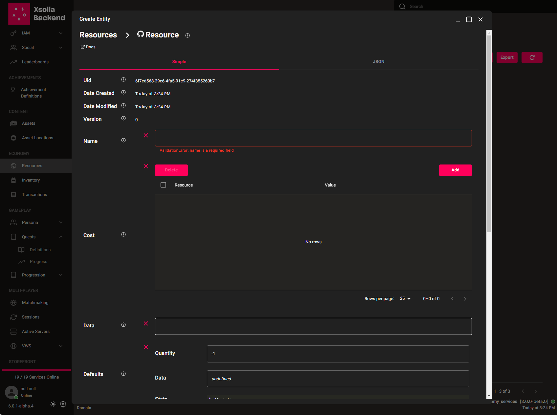
Task: Click the info icon next to Cost
Action: pos(123,234)
